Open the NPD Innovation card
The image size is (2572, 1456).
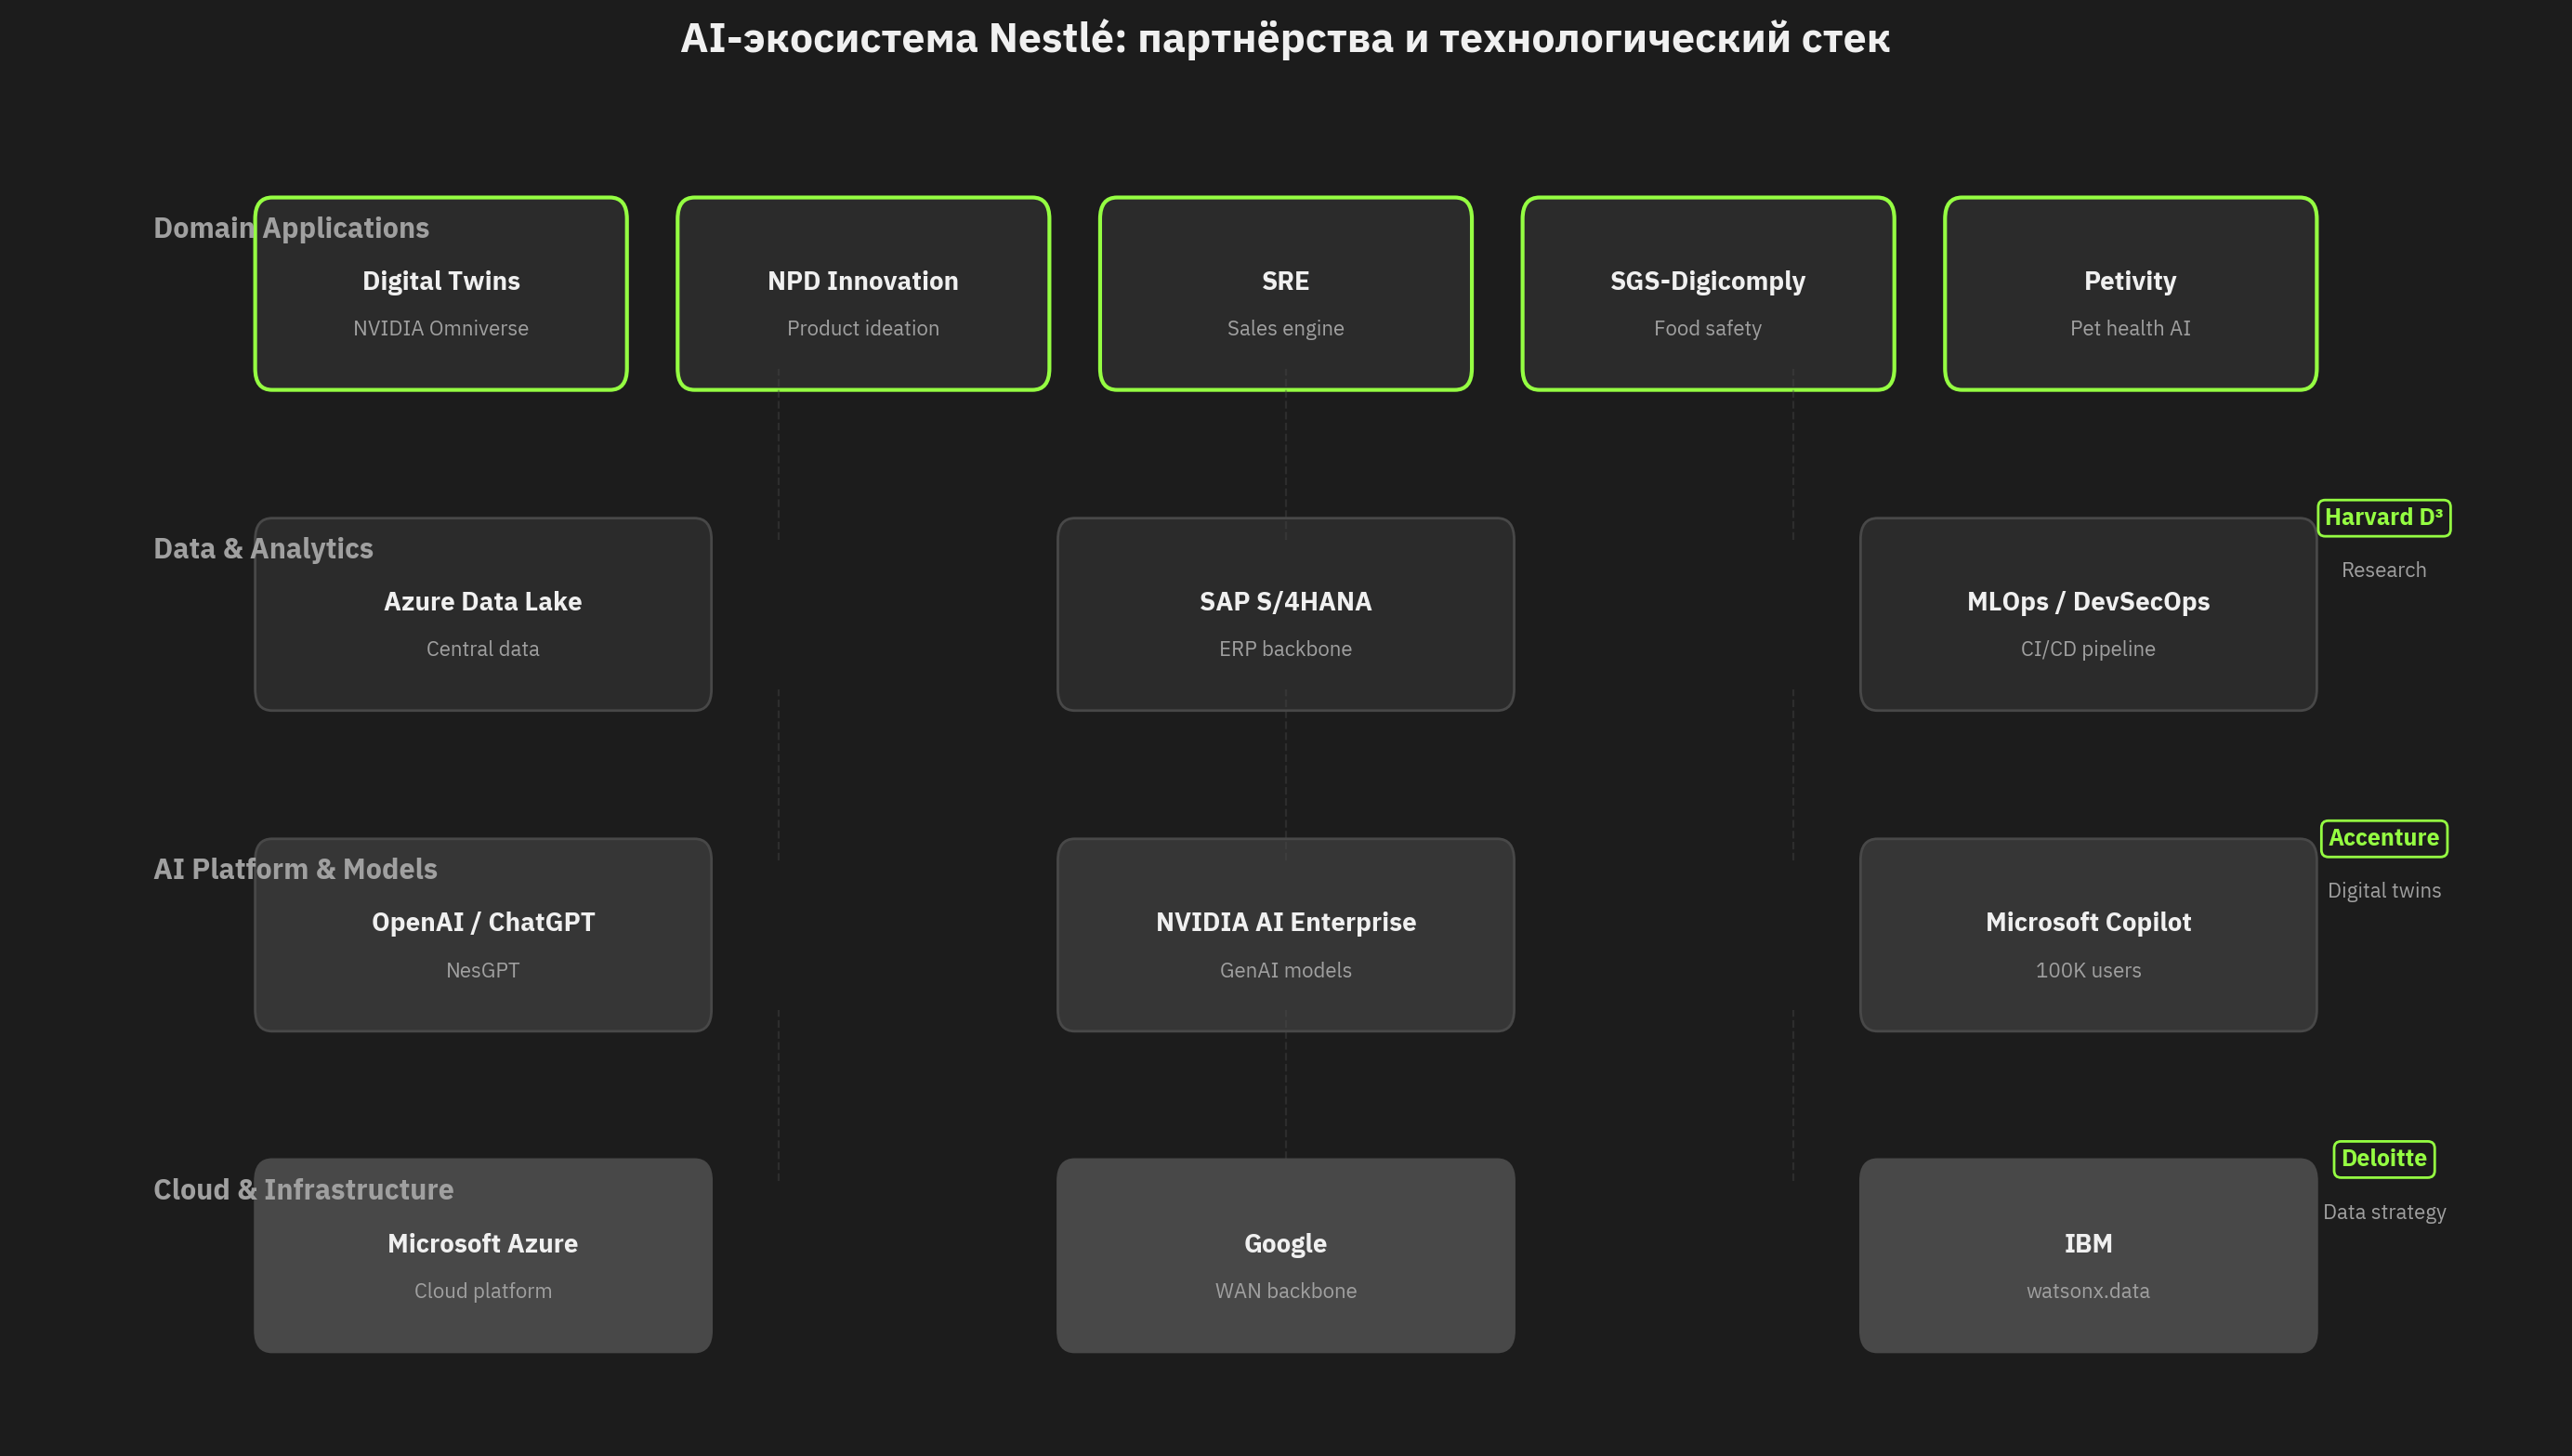(x=863, y=293)
